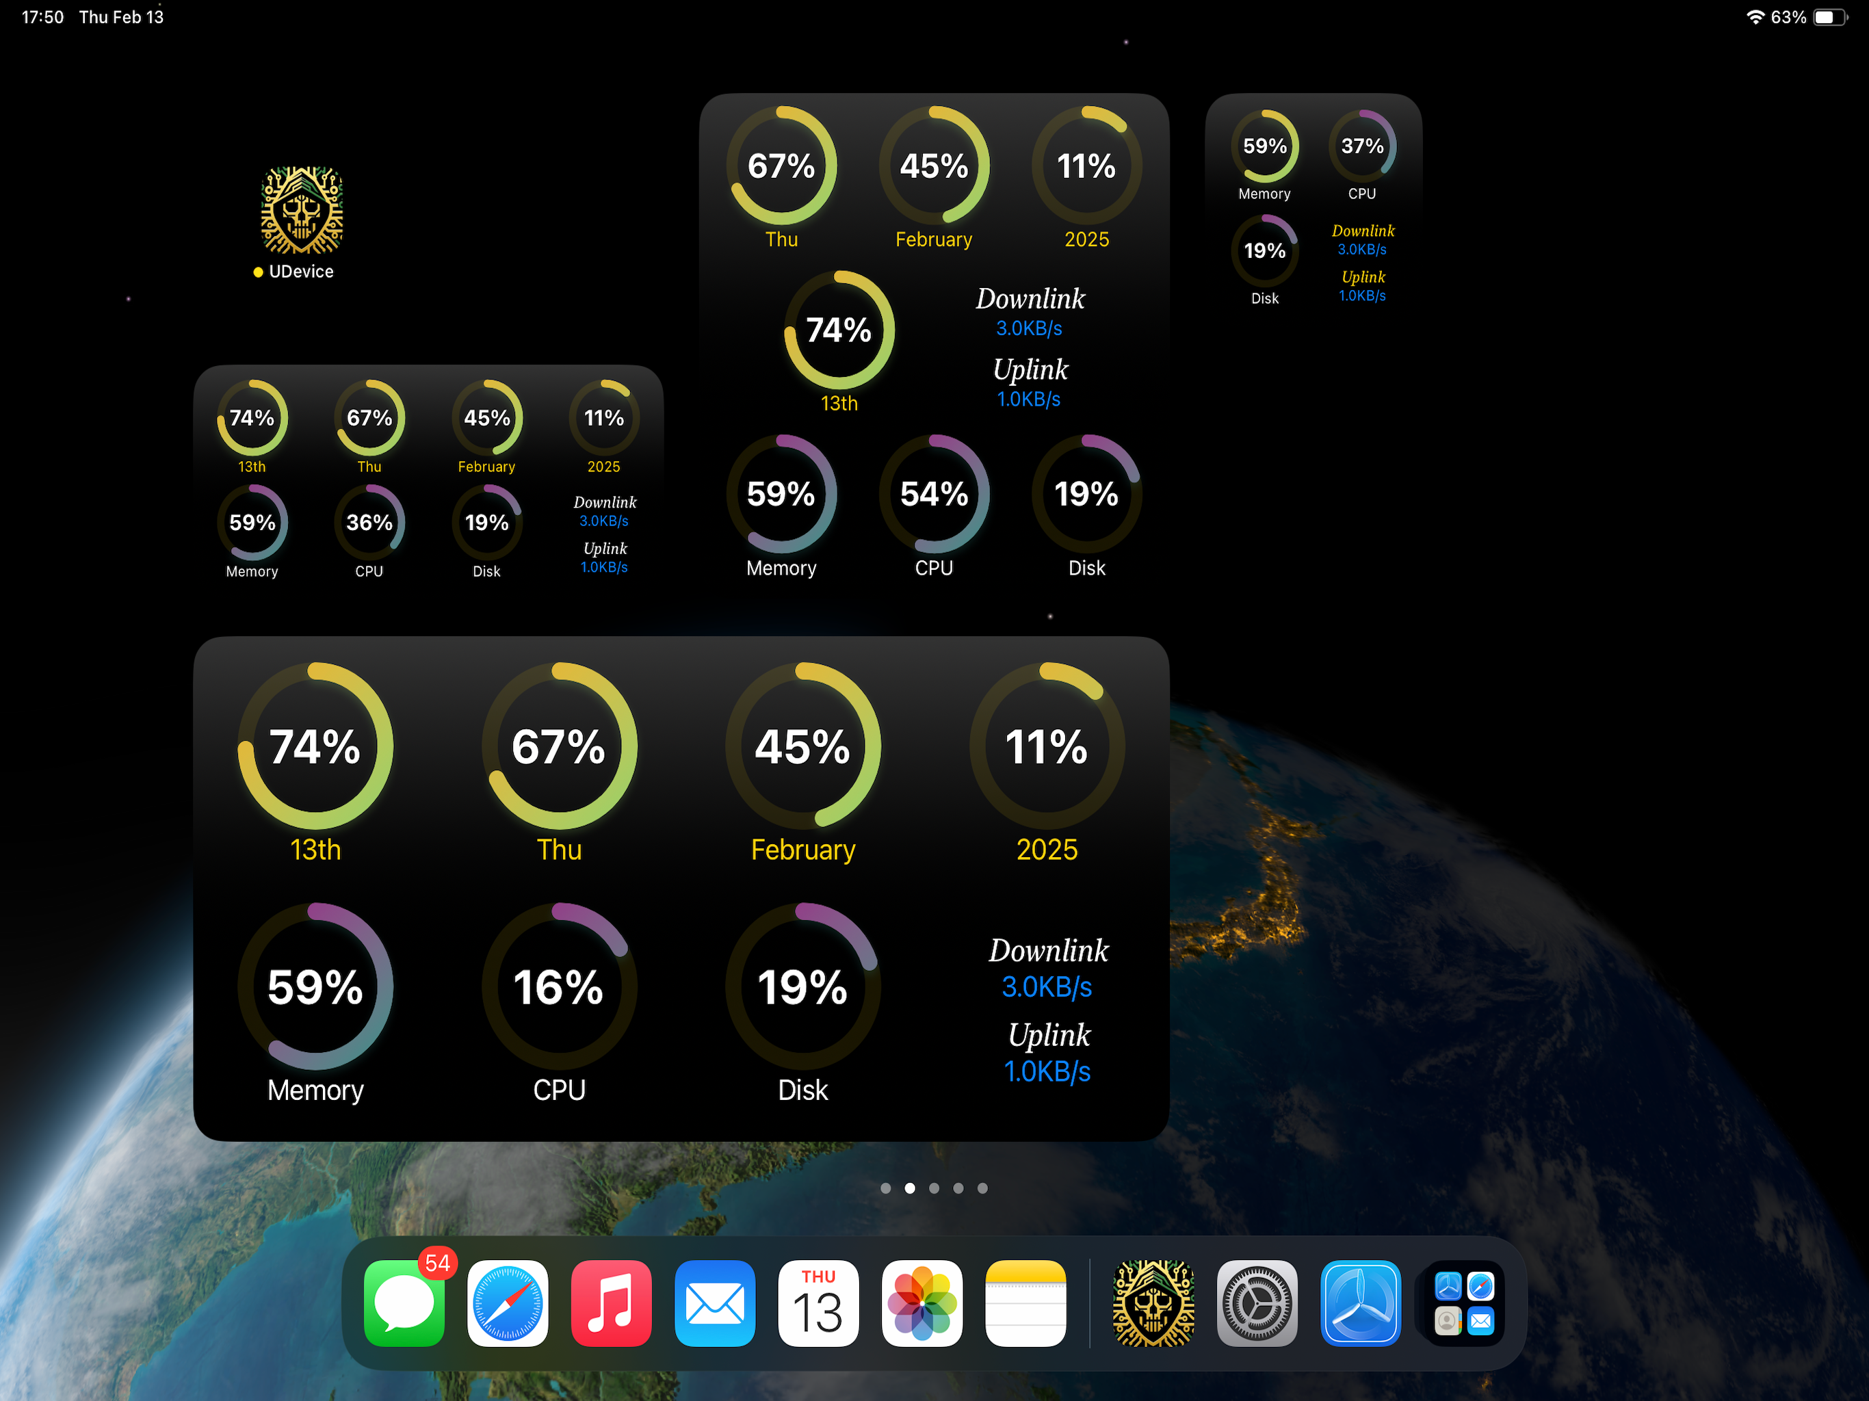Viewport: 1869px width, 1401px height.
Task: Tap 36% CPU gauge in medium widget
Action: (369, 522)
